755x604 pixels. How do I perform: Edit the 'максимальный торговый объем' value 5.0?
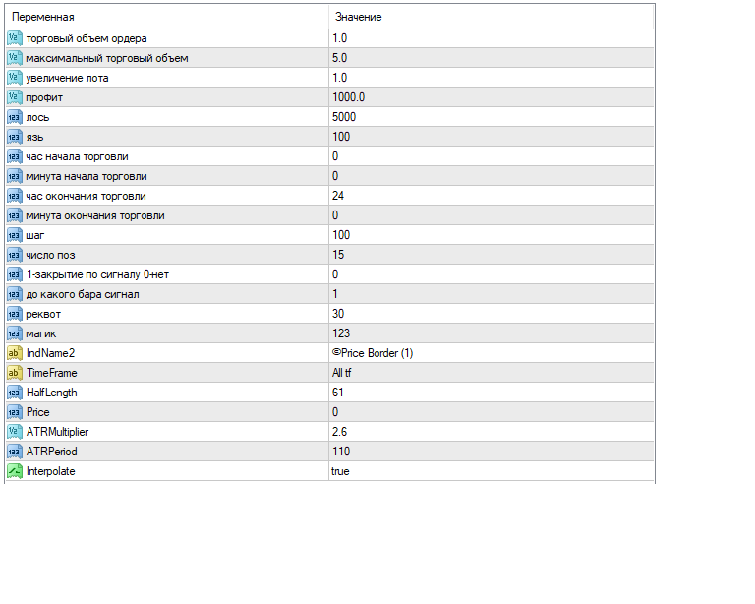[x=339, y=58]
